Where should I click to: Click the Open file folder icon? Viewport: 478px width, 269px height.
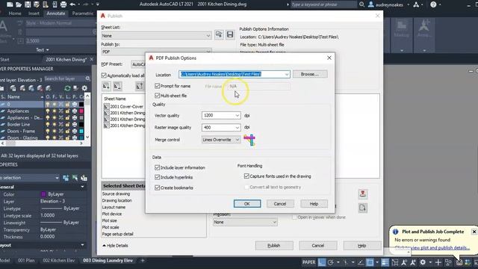[18, 4]
